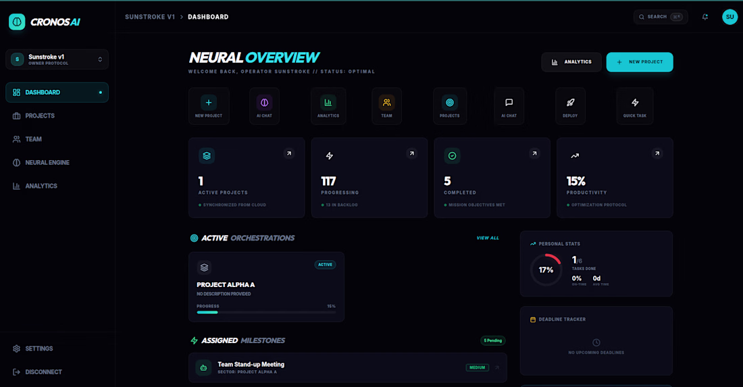Viewport: 743px width, 387px height.
Task: Open the purple AI Chat brain tile
Action: tap(264, 106)
